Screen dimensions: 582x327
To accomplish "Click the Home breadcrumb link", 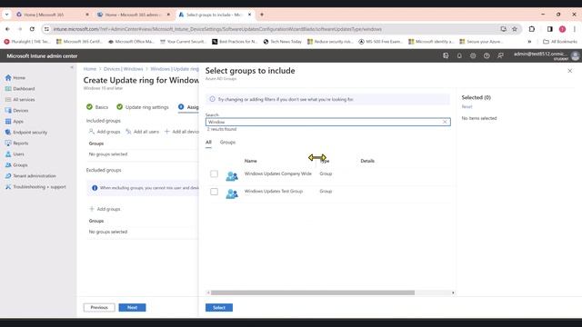I will click(89, 69).
